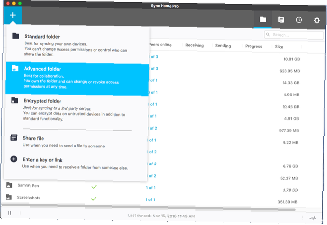Click the 3.78 GB size value

(x=290, y=190)
